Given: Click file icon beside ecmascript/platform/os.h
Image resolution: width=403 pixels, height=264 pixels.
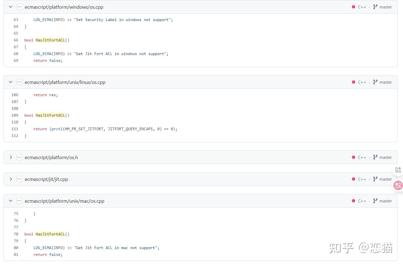Looking at the screenshot, I should pyautogui.click(x=19, y=157).
